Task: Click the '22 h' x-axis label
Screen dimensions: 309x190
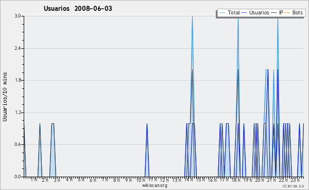Action: point(283,180)
